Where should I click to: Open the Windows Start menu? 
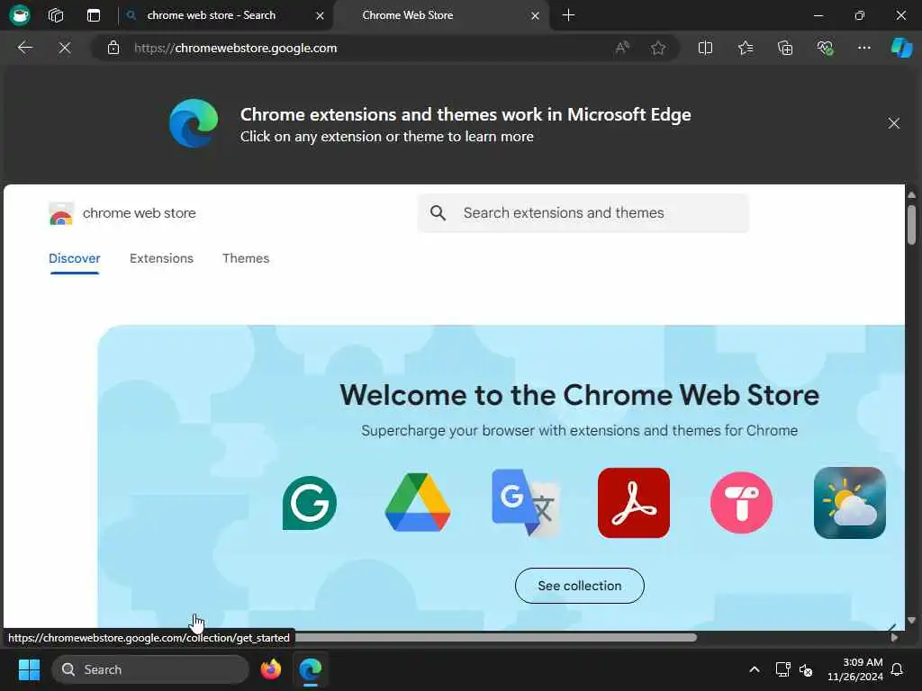click(x=29, y=669)
